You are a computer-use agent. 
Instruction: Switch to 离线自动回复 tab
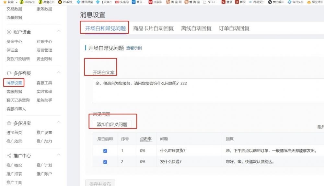tap(196, 28)
